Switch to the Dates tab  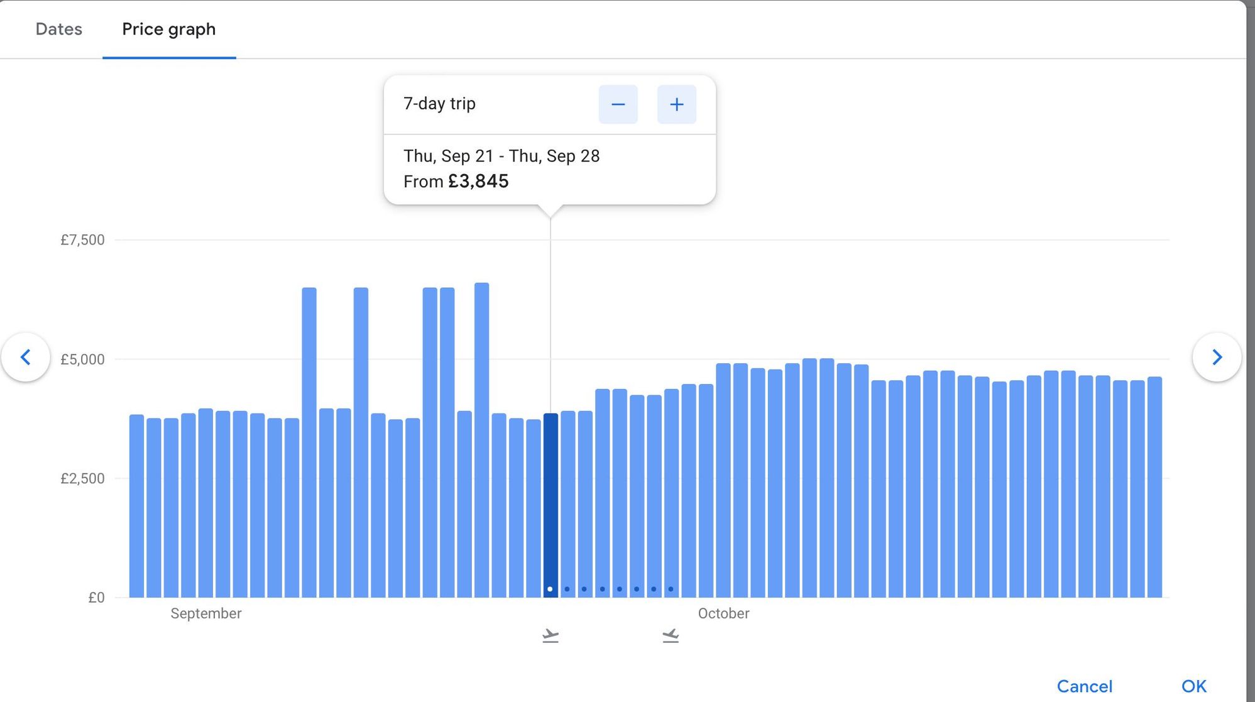point(58,29)
